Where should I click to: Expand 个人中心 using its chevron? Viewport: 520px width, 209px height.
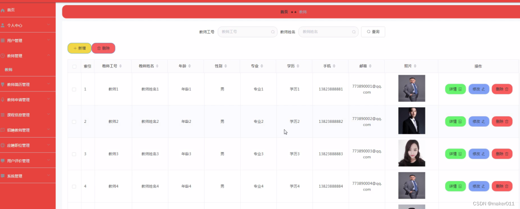[x=48, y=25]
